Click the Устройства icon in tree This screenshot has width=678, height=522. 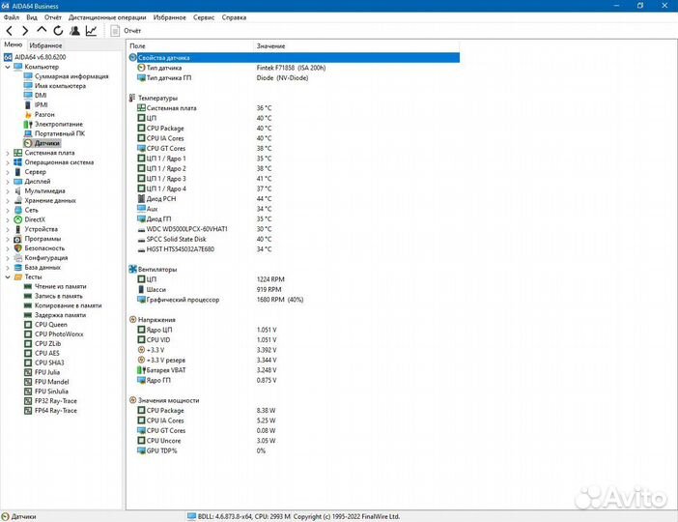pyautogui.click(x=17, y=229)
